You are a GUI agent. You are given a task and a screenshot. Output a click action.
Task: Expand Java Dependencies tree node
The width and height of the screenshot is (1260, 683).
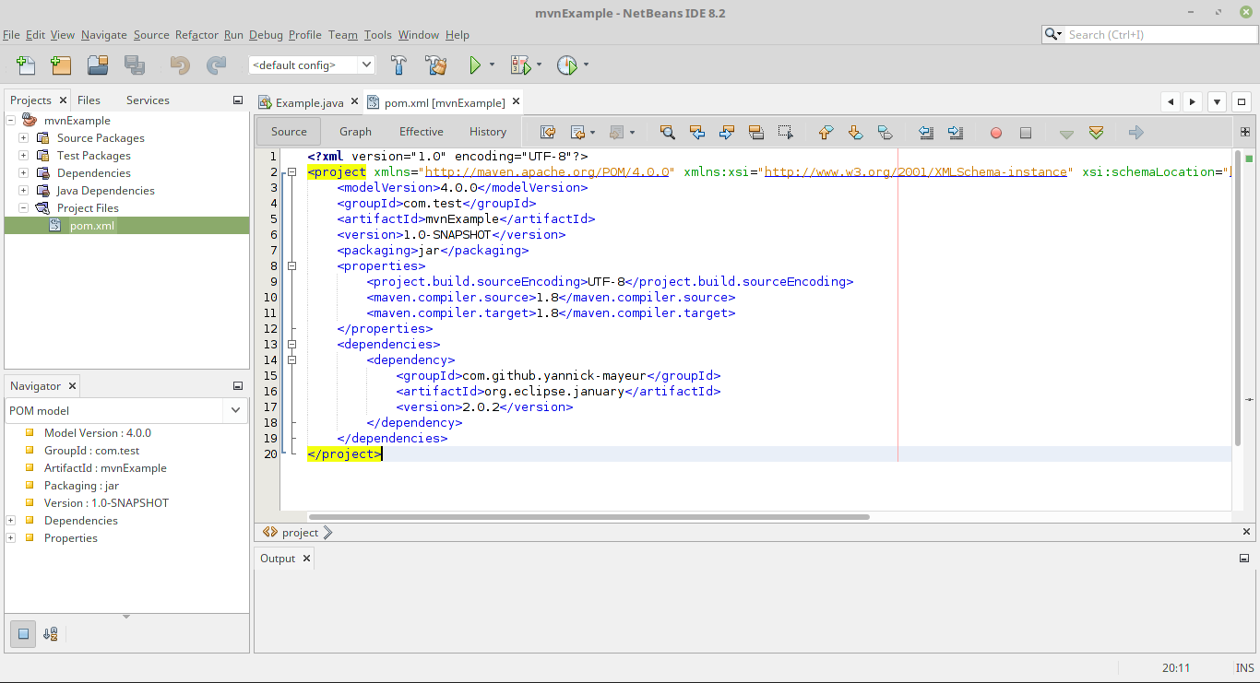(x=23, y=191)
